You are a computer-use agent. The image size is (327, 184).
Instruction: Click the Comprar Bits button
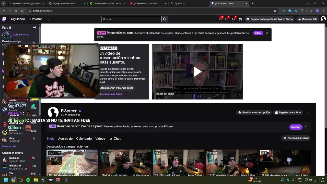(308, 19)
